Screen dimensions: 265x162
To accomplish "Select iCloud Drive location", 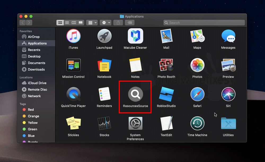I will point(36,83).
